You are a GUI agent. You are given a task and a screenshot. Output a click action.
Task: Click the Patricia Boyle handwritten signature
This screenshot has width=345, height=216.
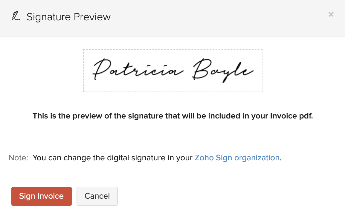click(172, 70)
